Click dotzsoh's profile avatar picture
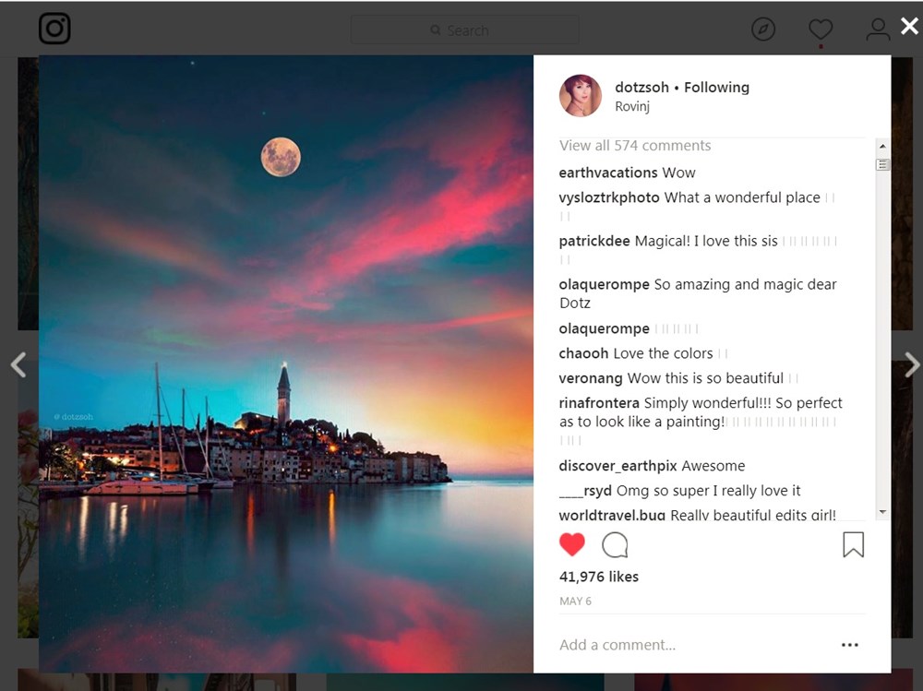The image size is (923, 691). [x=581, y=96]
